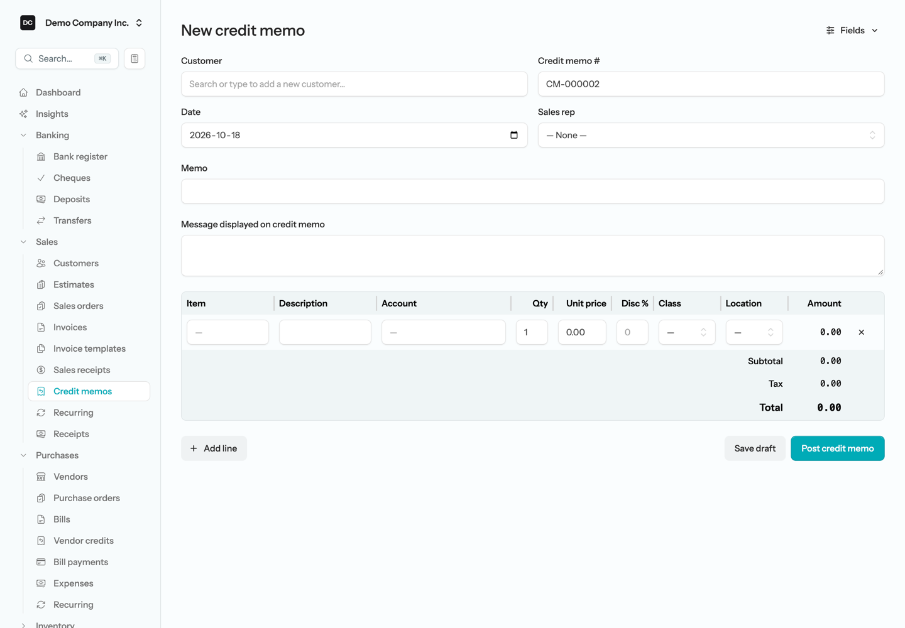905x628 pixels.
Task: Click the Invoices file icon
Action: click(41, 327)
